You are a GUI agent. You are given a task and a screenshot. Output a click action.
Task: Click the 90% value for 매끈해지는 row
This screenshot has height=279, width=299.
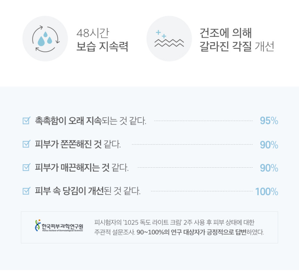coord(269,168)
